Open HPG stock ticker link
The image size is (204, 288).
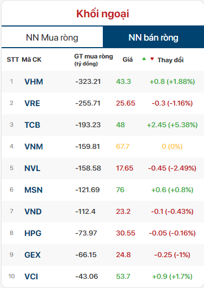click(33, 233)
